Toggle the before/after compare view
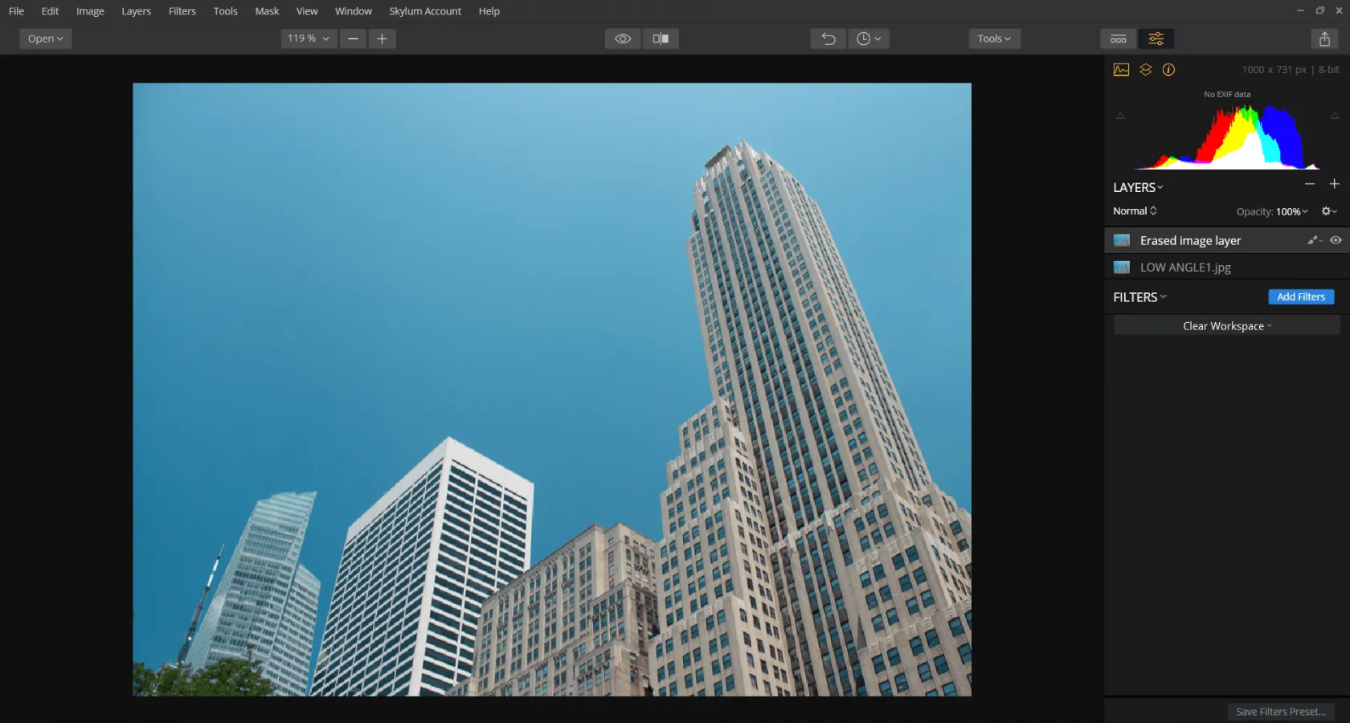Screen dimensions: 1350x723 click(x=661, y=39)
